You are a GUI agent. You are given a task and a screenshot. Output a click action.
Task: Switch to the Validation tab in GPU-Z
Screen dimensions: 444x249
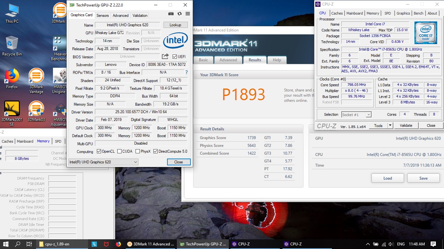(x=140, y=15)
